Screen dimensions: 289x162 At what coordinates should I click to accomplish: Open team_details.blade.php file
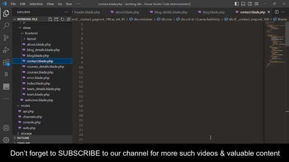pos(43,89)
